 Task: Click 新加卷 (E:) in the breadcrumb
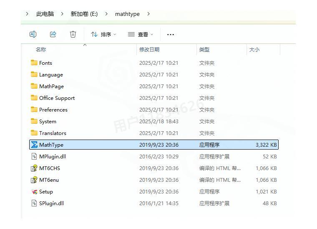pos(84,14)
